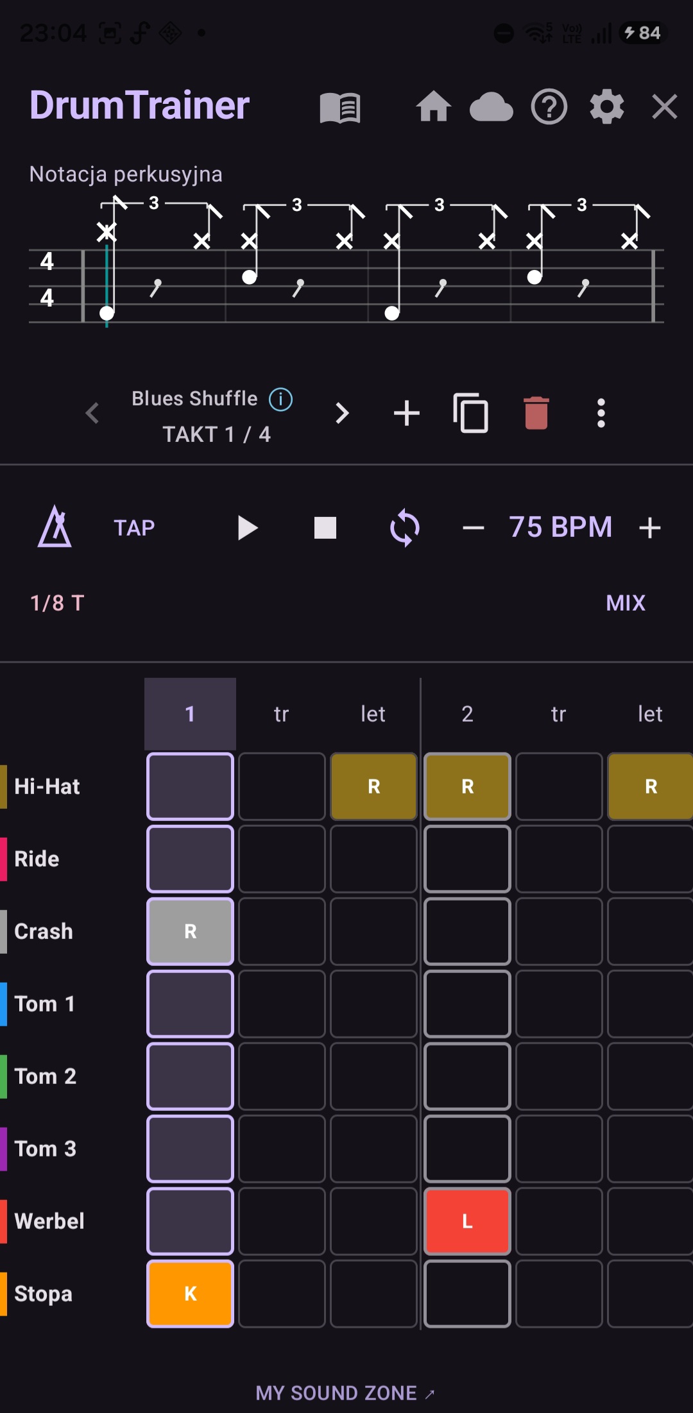Select the Ride instrument label
The image size is (693, 1413).
(x=37, y=859)
